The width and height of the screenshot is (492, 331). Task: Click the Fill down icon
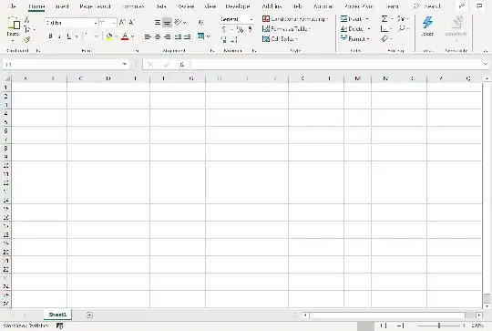point(384,29)
